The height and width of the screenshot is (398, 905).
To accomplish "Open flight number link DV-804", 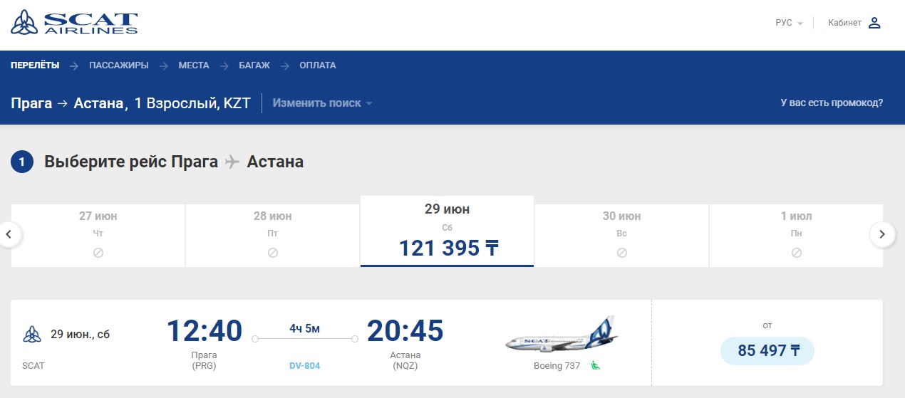I will click(304, 366).
